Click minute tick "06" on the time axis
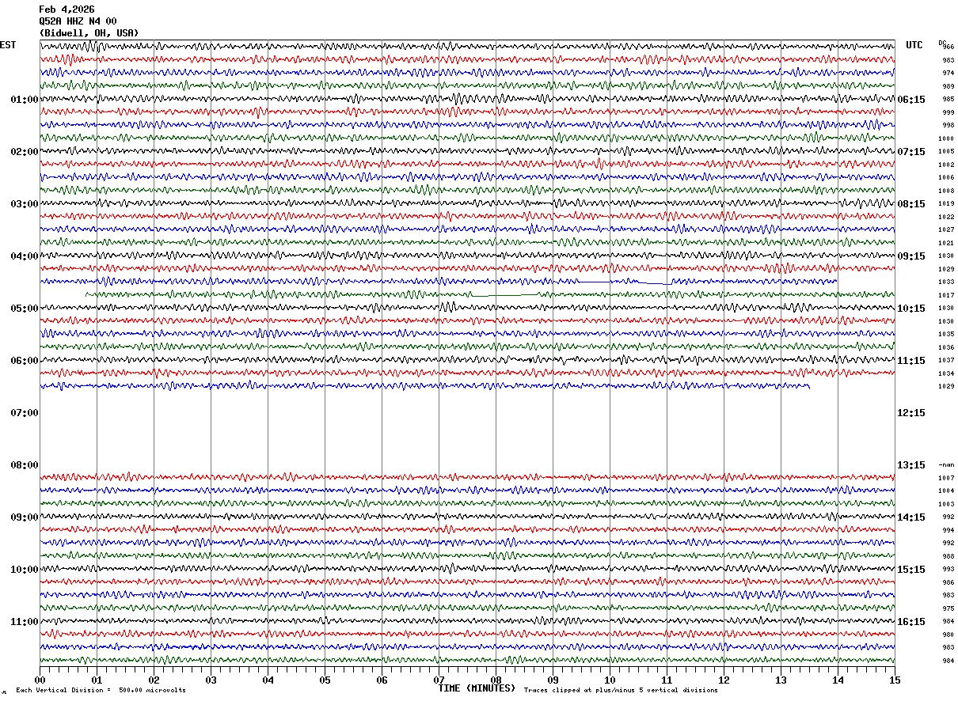Image resolution: width=958 pixels, height=701 pixels. pyautogui.click(x=382, y=680)
